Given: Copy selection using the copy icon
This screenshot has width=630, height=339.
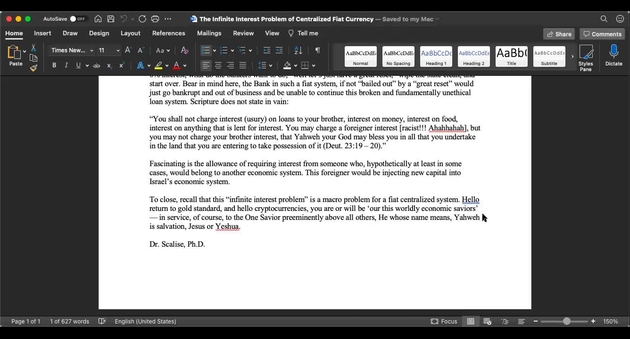Looking at the screenshot, I should coord(33,58).
